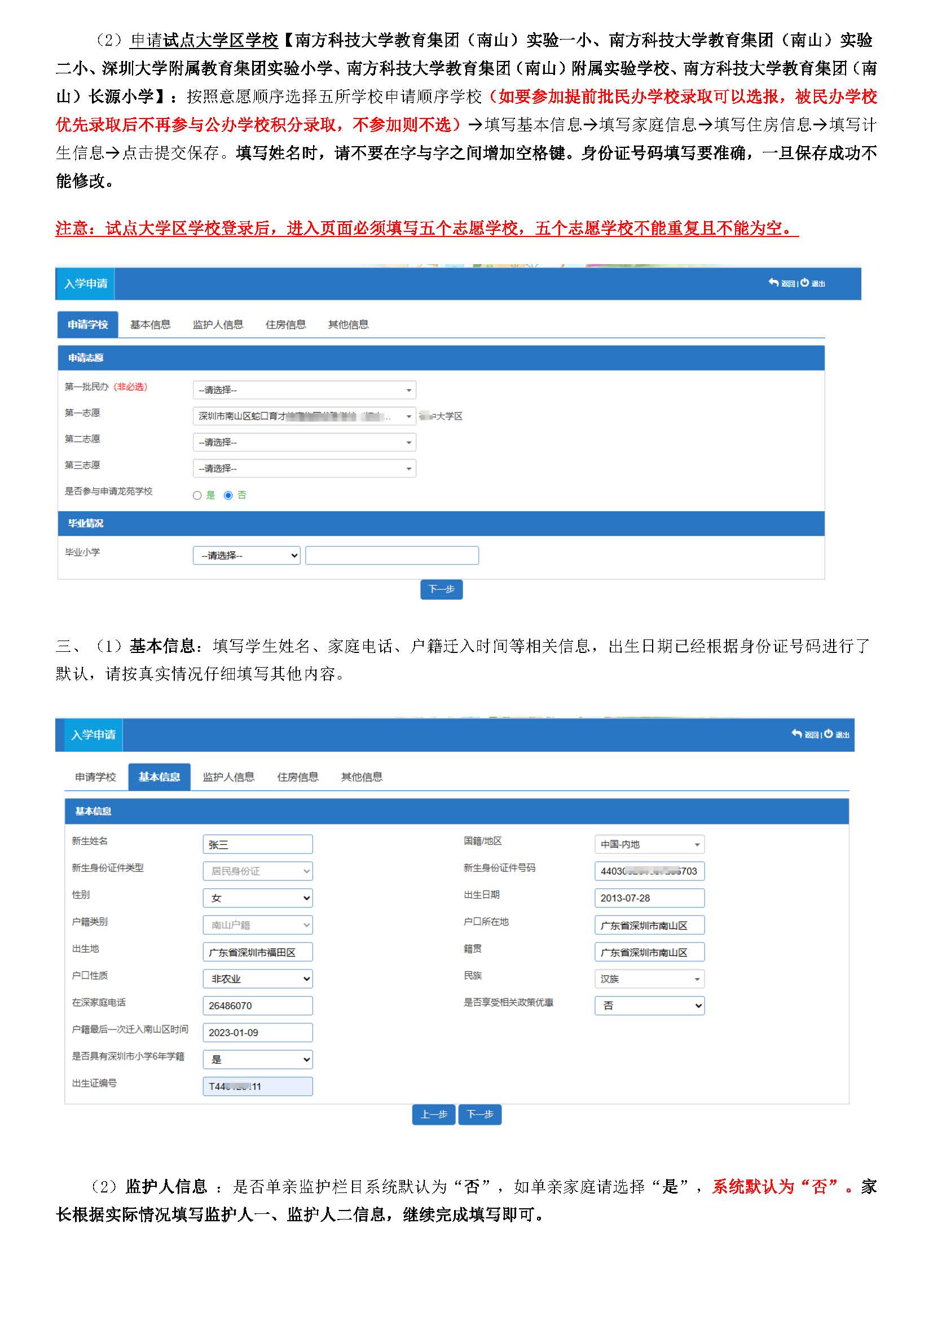Screen dimensions: 933x1320
Task: Switch to 其他信息 tab above 新生姓名 form
Action: click(x=362, y=777)
